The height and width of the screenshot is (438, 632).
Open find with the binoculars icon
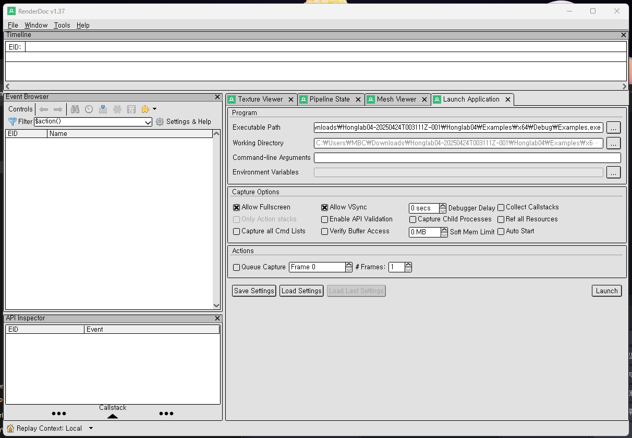click(x=75, y=109)
